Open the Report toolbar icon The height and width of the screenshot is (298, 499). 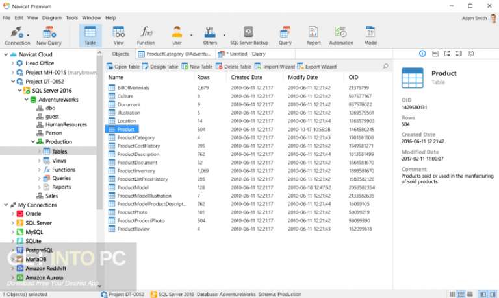pyautogui.click(x=313, y=36)
